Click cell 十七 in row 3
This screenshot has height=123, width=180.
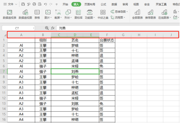pyautogui.click(x=75, y=50)
